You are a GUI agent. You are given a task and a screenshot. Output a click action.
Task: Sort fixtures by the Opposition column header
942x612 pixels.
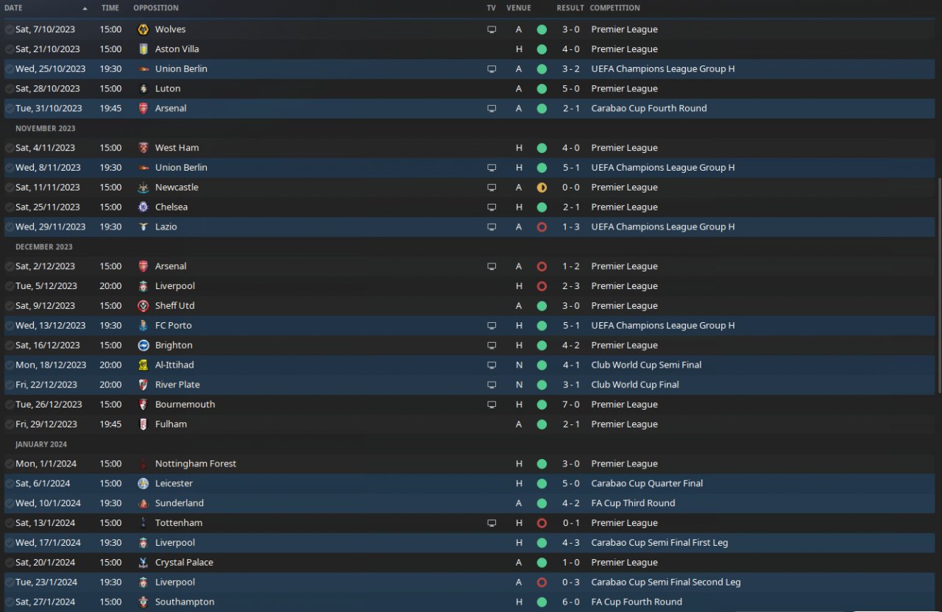tap(155, 8)
